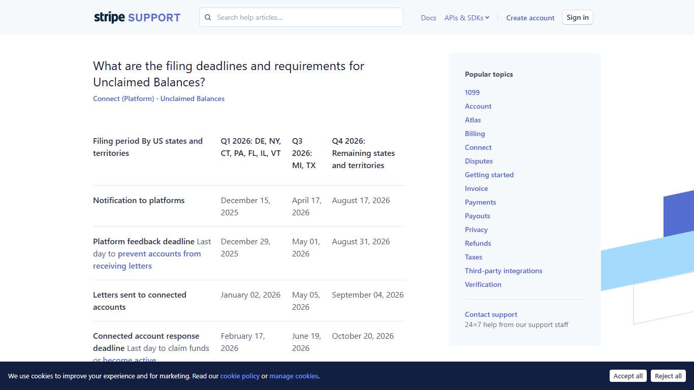Click the Stripe SUPPORT logo
Screen dimensions: 694x390
click(137, 17)
